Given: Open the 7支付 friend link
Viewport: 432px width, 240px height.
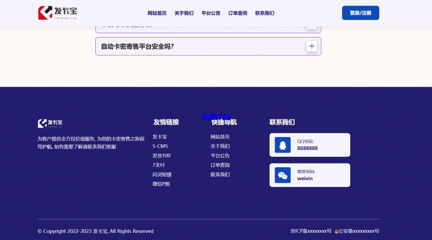Looking at the screenshot, I should [159, 165].
